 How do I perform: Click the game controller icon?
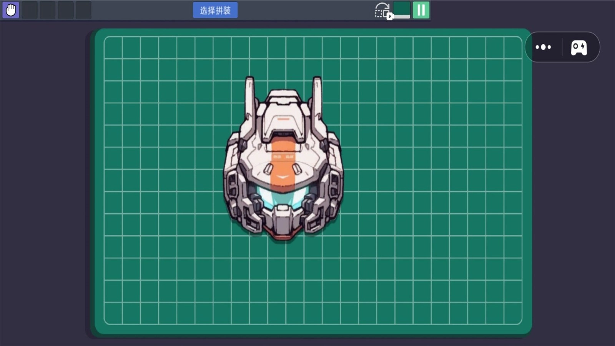coord(578,48)
